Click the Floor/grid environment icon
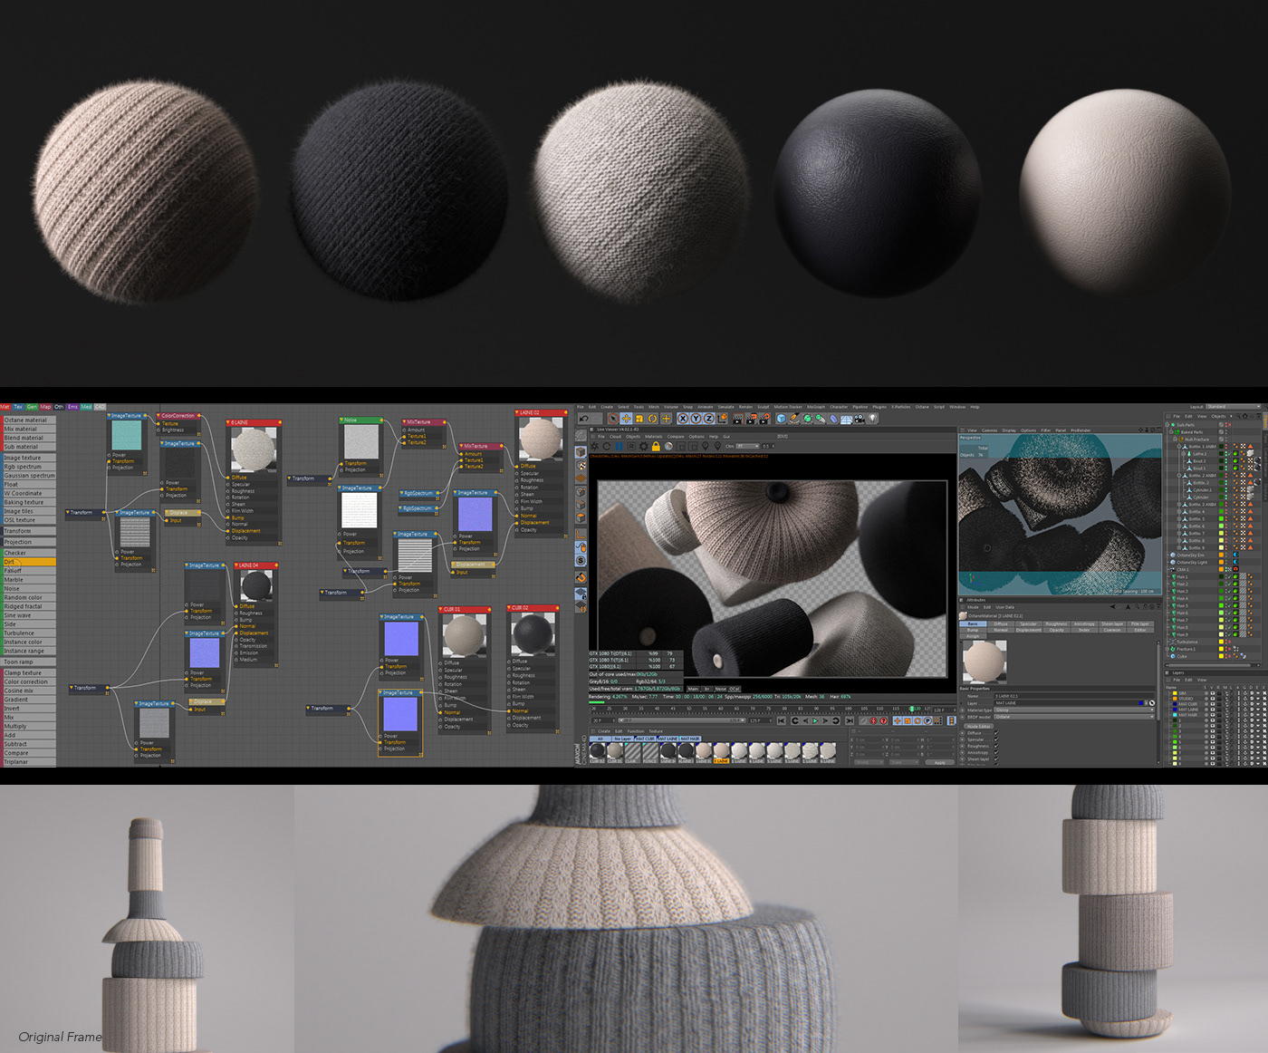This screenshot has height=1053, width=1268. (846, 419)
